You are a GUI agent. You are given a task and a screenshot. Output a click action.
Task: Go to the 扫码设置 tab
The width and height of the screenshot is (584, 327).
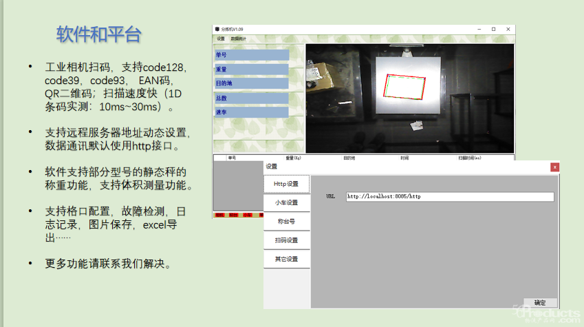286,240
